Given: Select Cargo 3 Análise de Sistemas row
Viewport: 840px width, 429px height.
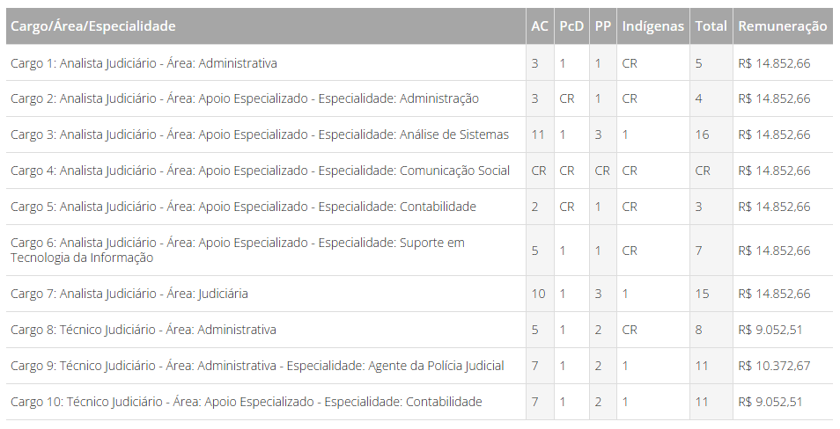Looking at the screenshot, I should pyautogui.click(x=419, y=135).
